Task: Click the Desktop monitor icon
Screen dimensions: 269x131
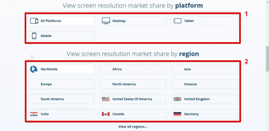Action: pyautogui.click(x=106, y=21)
